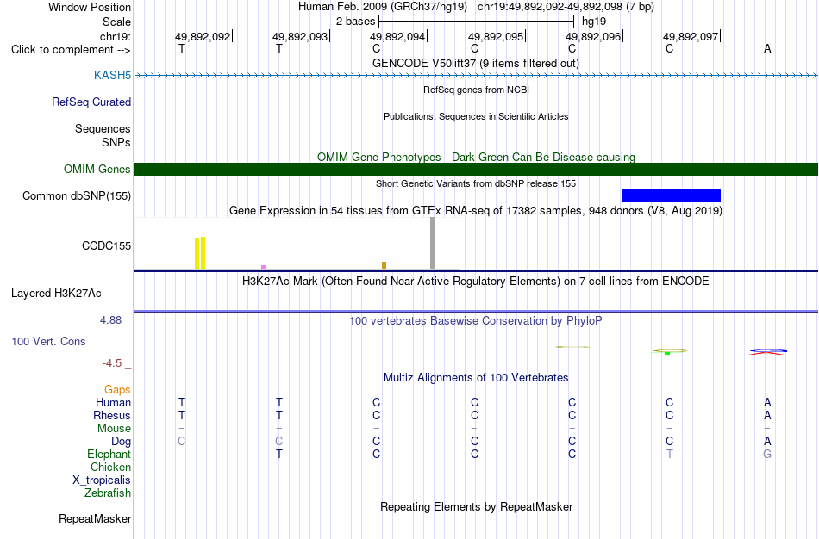Click '100 vertebrates Basewise Conservation by PhyloP' title
Image resolution: width=819 pixels, height=539 pixels.
click(x=476, y=321)
